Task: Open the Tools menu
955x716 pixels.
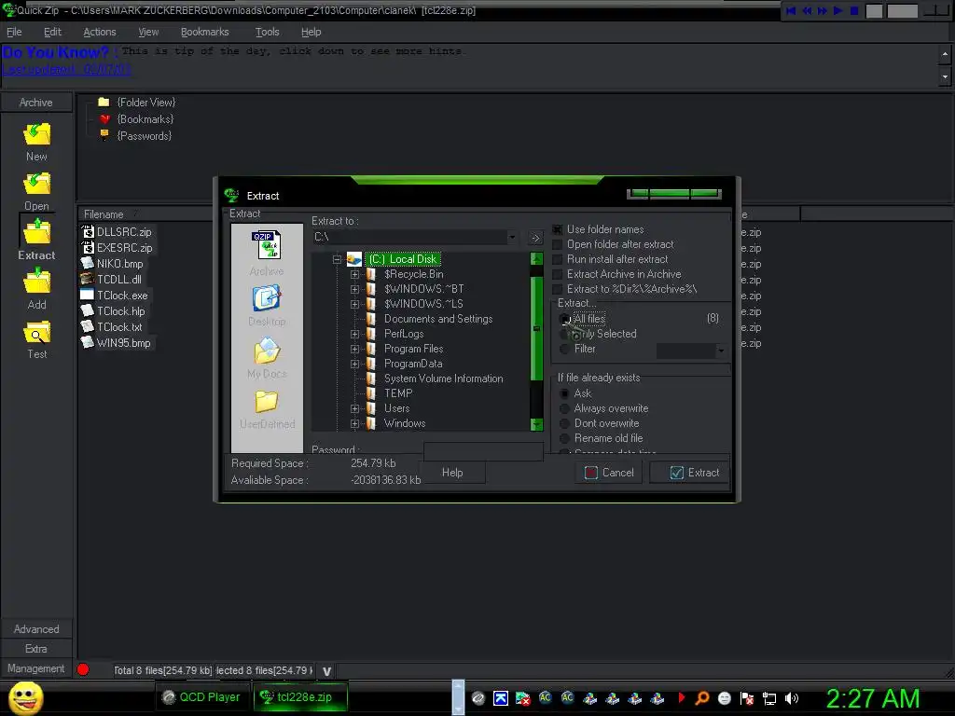Action: click(267, 32)
